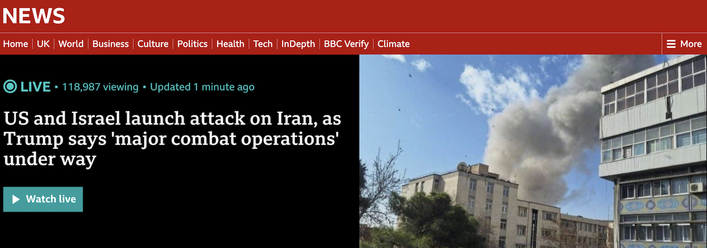Screen dimensions: 707x248
Task: Select Climate in the navigation bar
Action: pyautogui.click(x=394, y=44)
